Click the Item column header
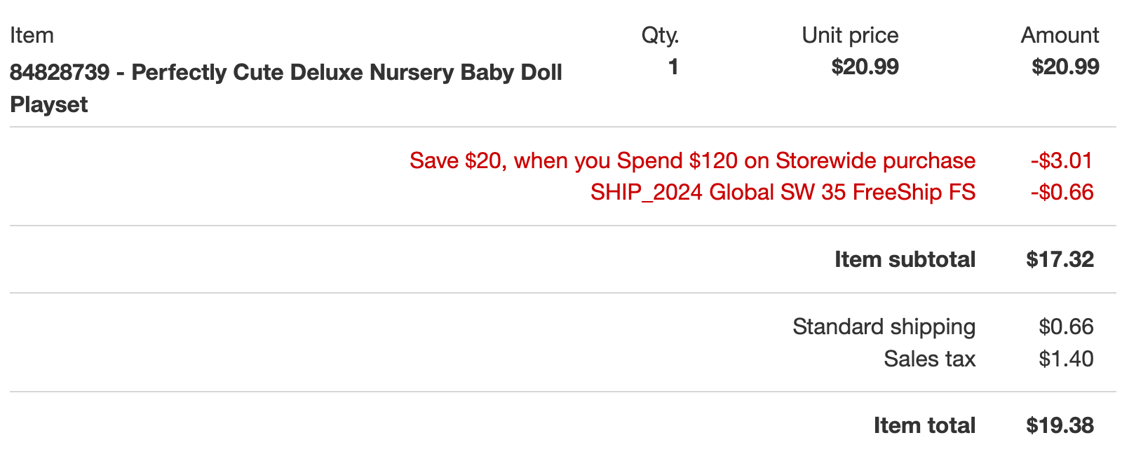This screenshot has height=454, width=1122. [x=32, y=36]
